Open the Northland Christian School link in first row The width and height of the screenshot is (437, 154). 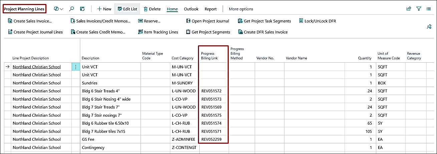[37, 67]
